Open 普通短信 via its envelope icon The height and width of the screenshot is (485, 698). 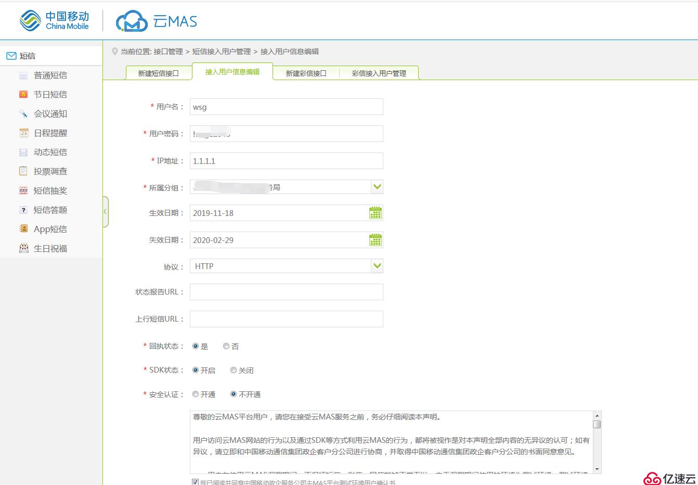point(23,75)
